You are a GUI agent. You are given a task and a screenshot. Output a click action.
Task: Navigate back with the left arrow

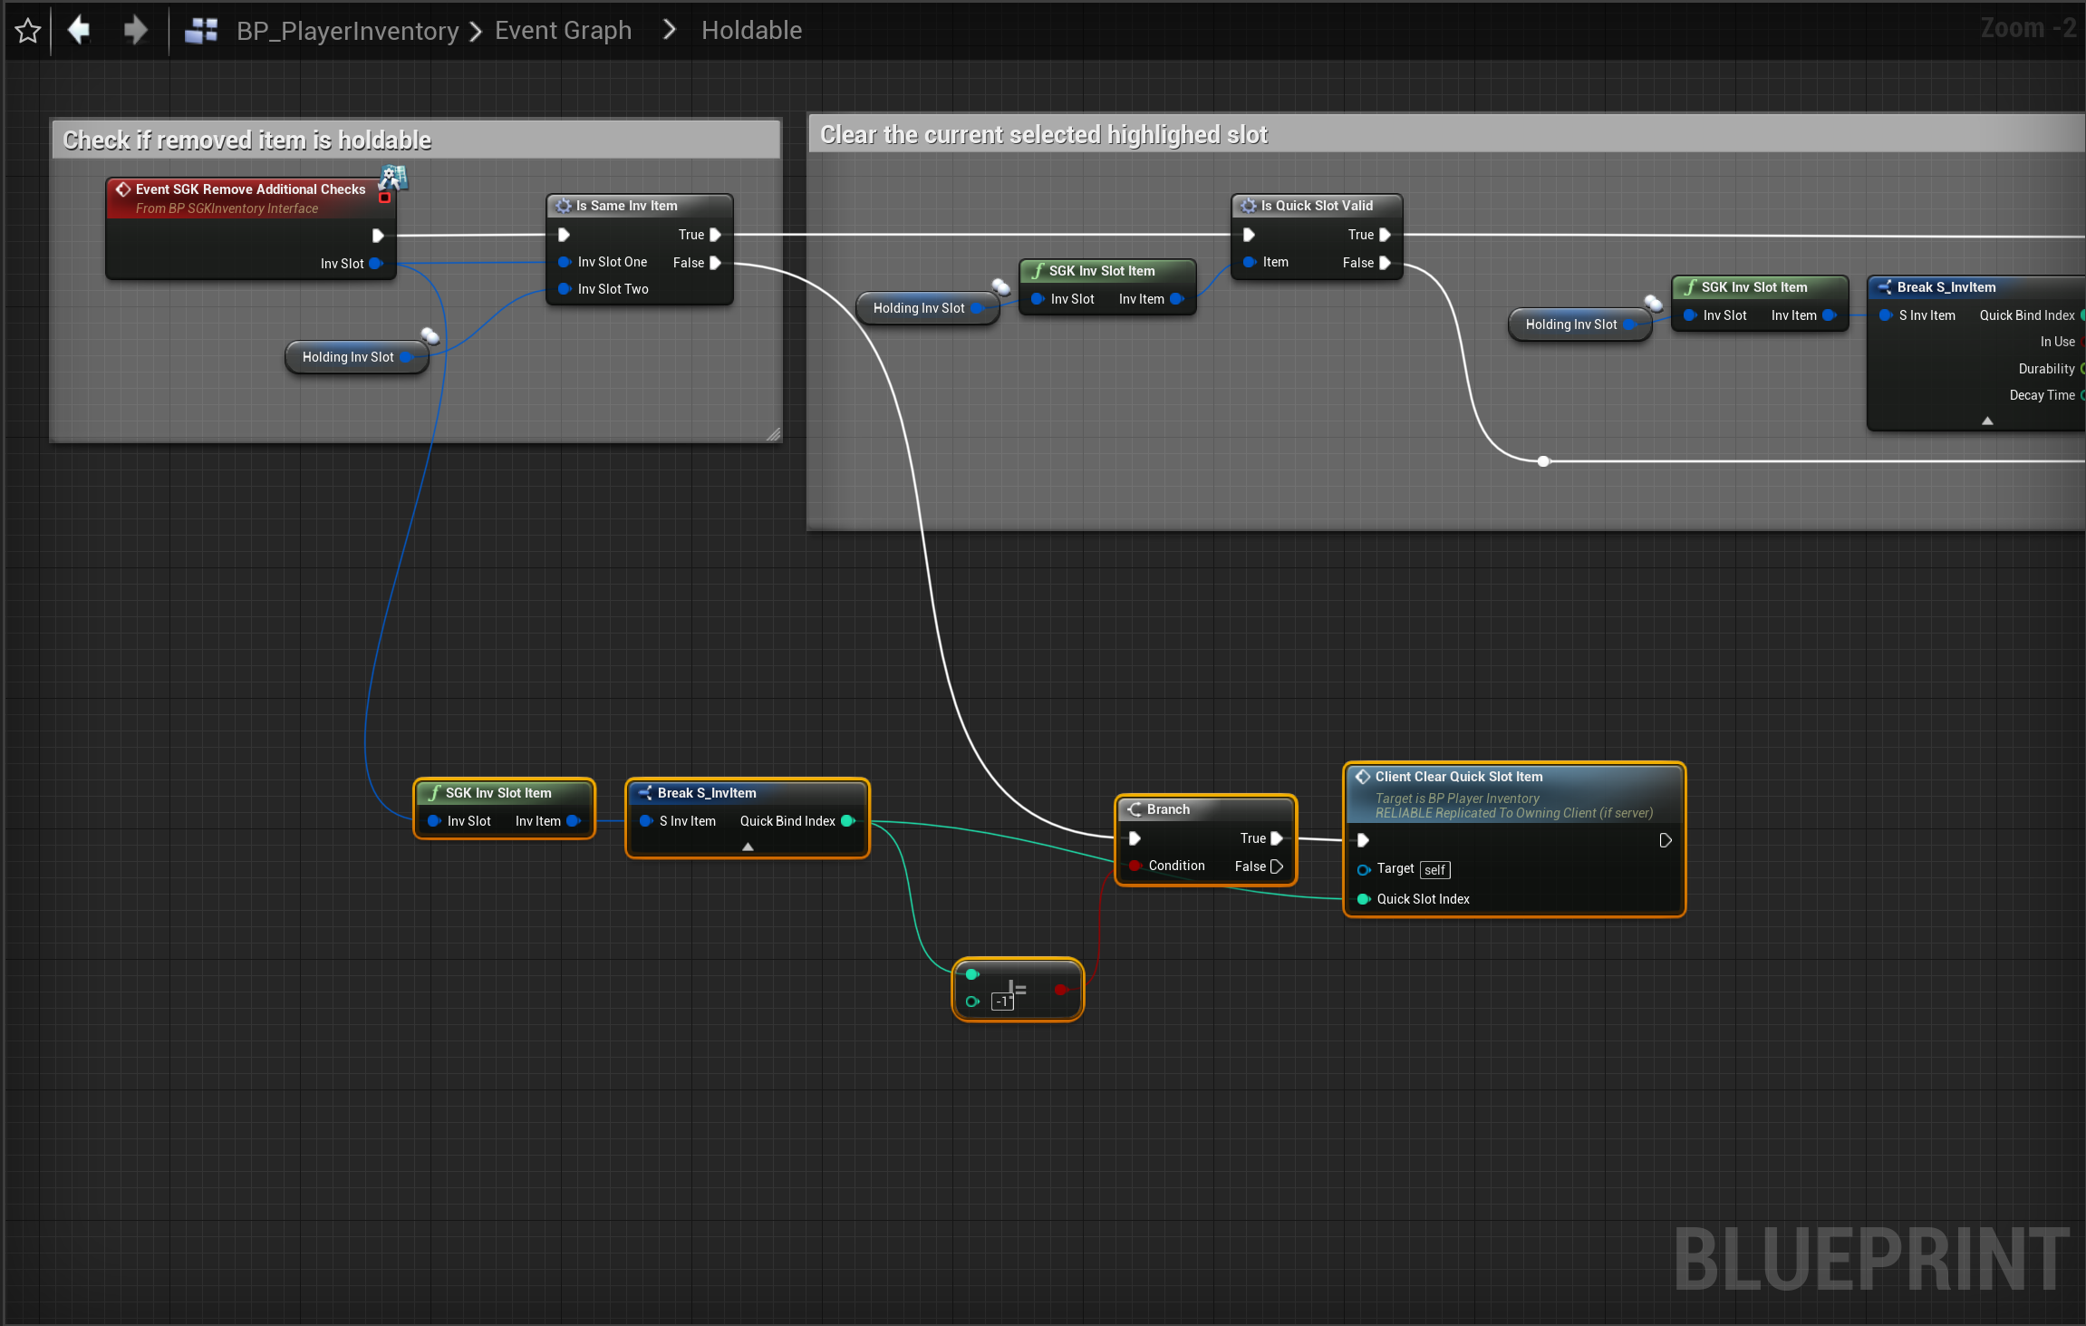tap(80, 30)
